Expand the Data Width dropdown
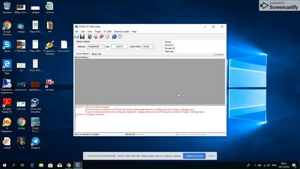The height and width of the screenshot is (169, 300). click(152, 46)
